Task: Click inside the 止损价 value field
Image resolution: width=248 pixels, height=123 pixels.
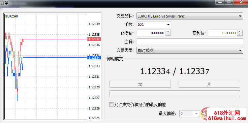Action: point(151,33)
